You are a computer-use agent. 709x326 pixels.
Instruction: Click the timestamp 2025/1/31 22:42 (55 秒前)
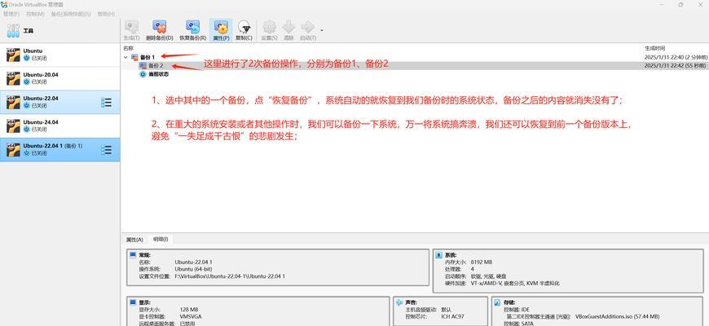[676, 66]
